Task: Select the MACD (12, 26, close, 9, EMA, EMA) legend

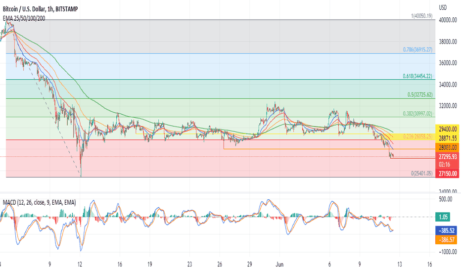Action: [39, 202]
